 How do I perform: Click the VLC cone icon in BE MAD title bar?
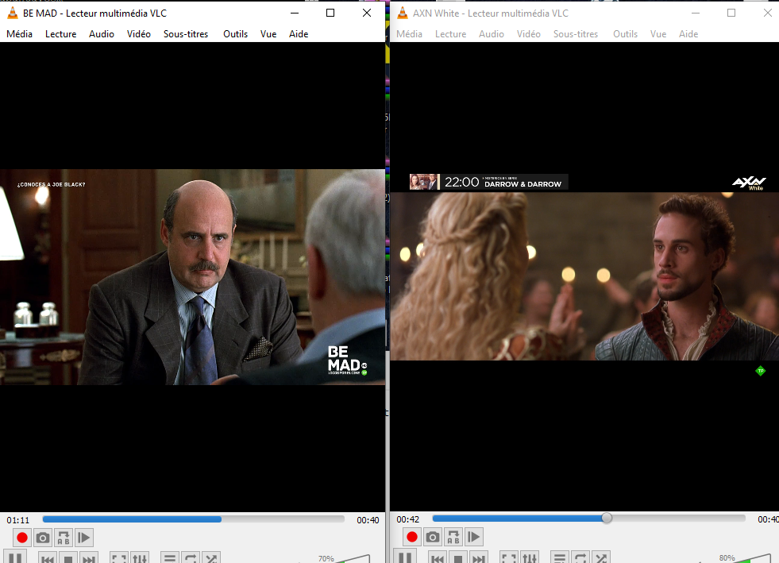pos(13,13)
